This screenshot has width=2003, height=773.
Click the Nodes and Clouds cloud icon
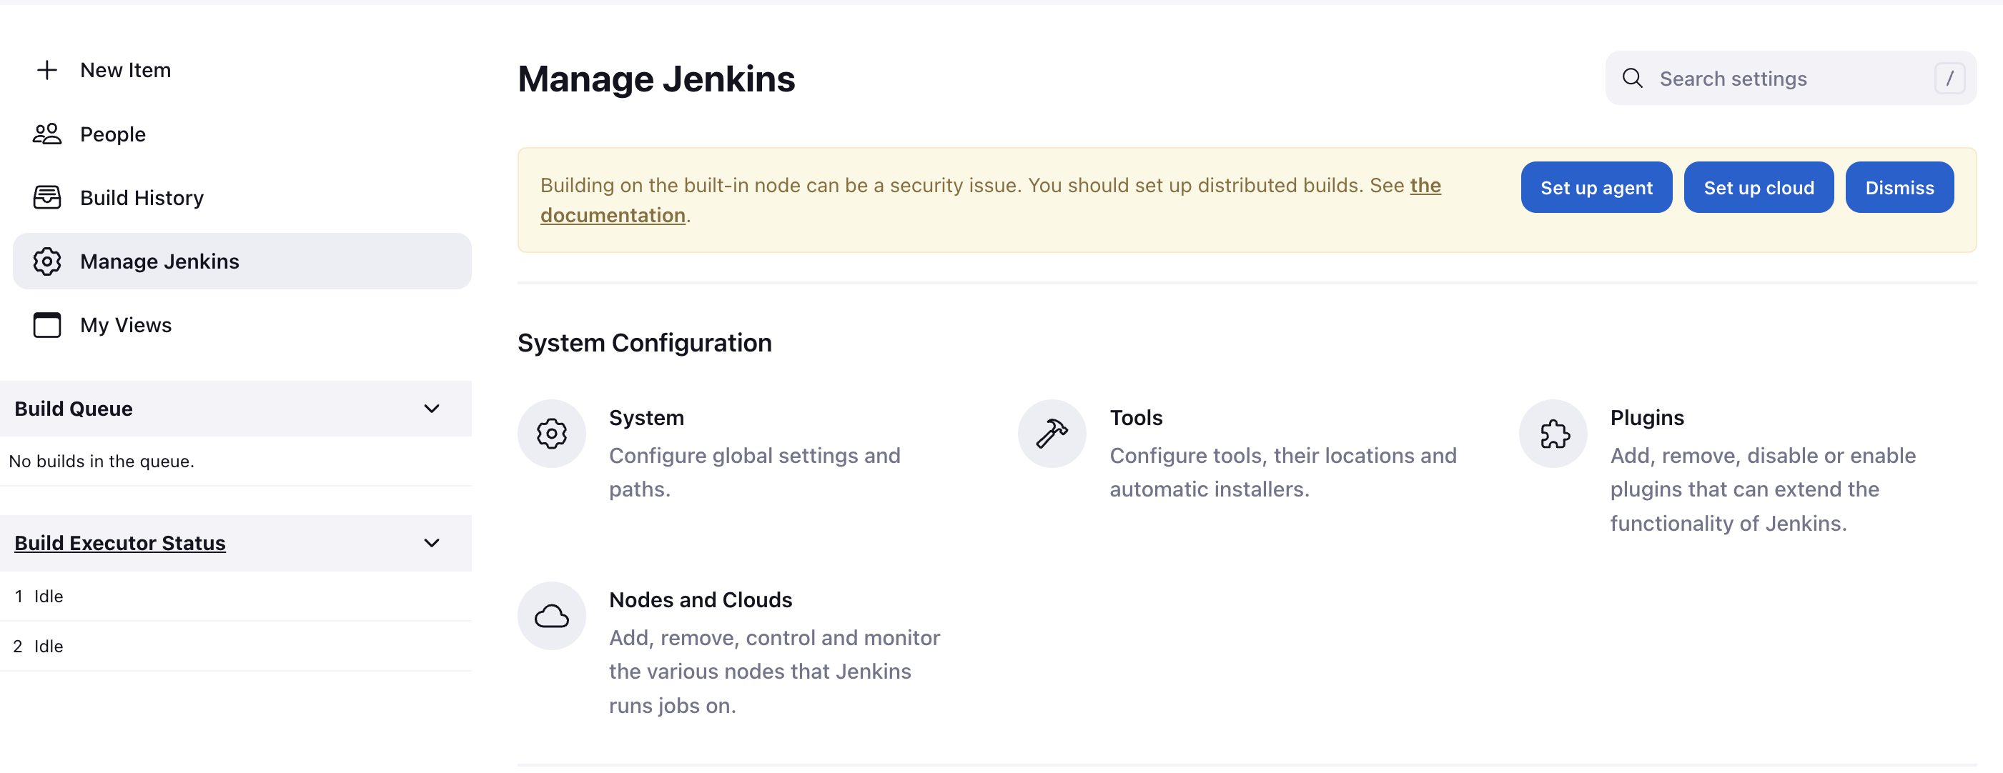(x=551, y=615)
